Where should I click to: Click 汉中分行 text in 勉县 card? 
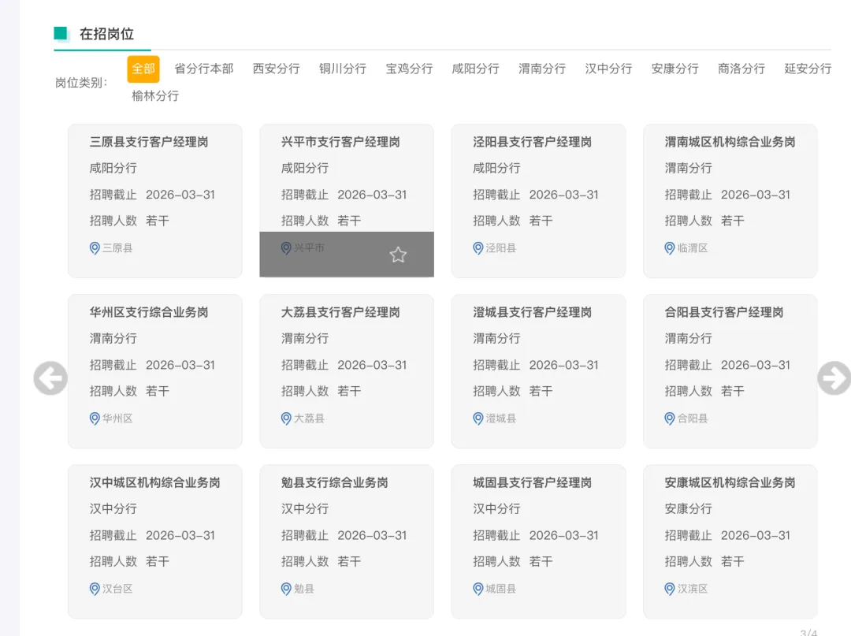pos(304,509)
